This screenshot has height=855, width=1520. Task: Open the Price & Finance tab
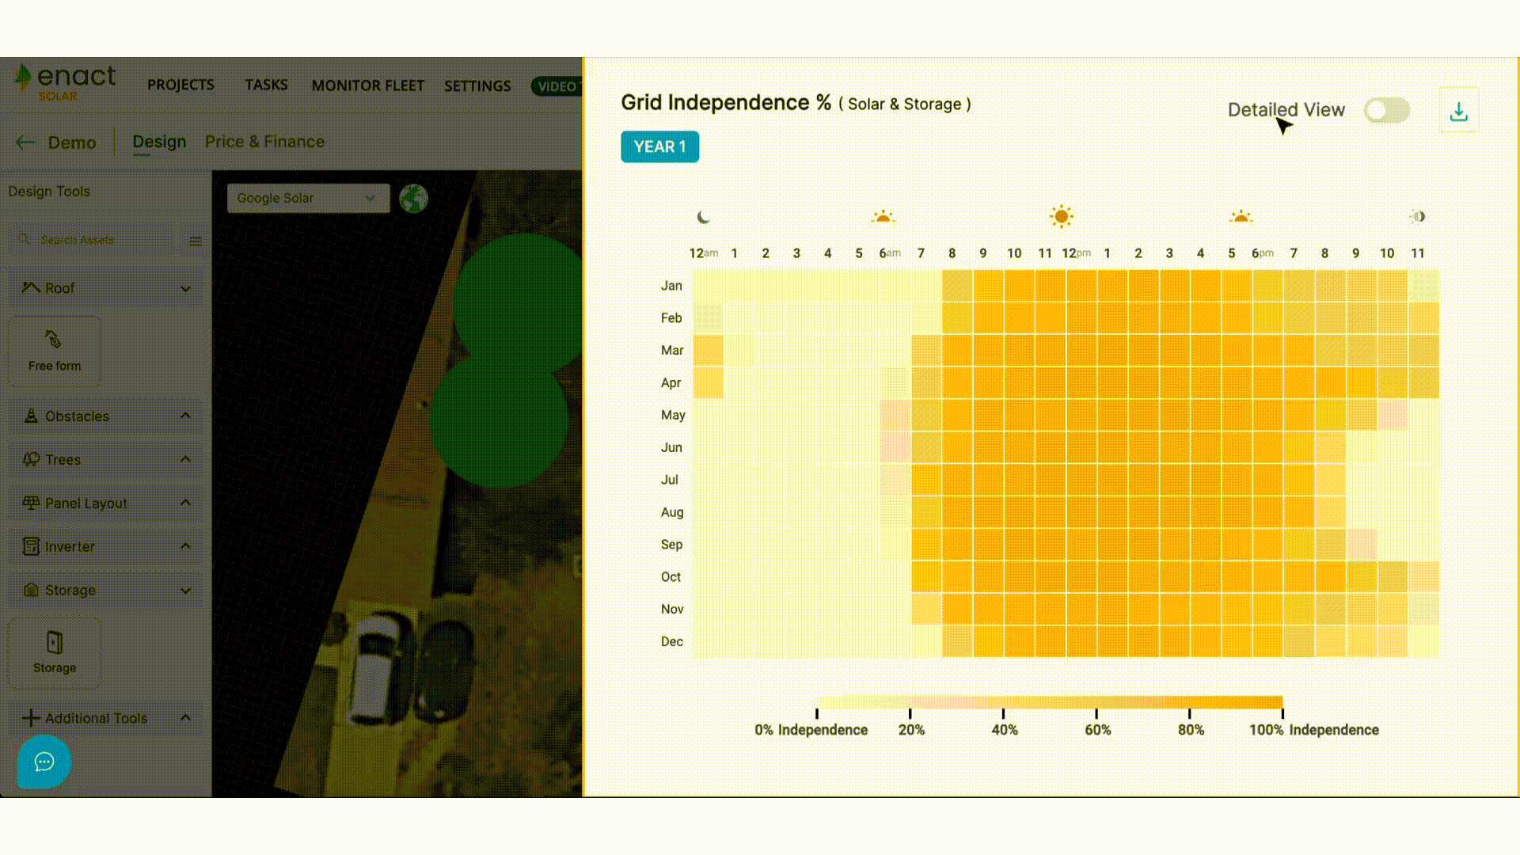pos(264,141)
